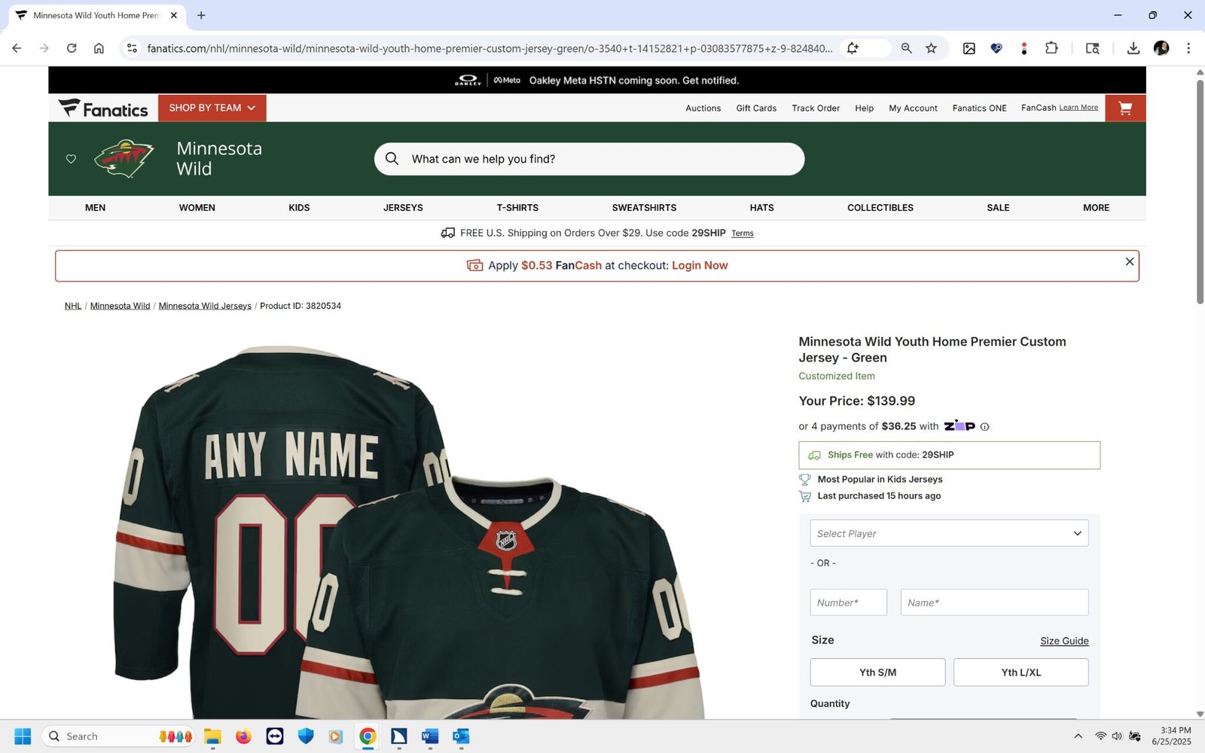Open the Size Guide link
This screenshot has width=1205, height=753.
1064,641
